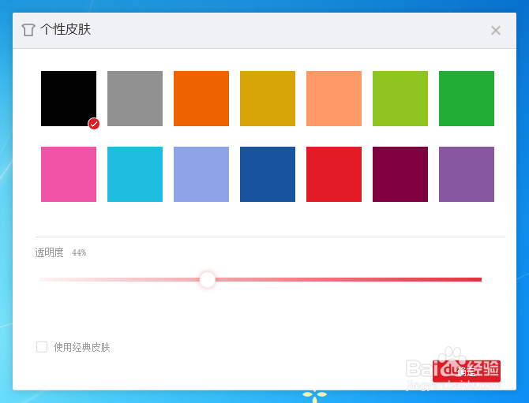Select the black skin color swatch
Screen dimensions: 529x403
point(69,99)
